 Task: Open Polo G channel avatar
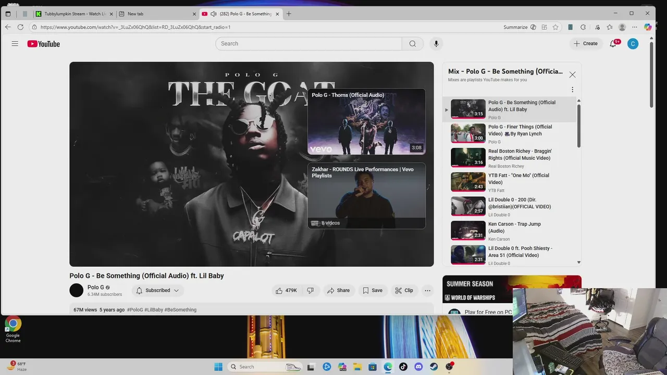pyautogui.click(x=77, y=291)
